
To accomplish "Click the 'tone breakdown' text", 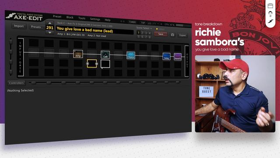I will 208,24.
